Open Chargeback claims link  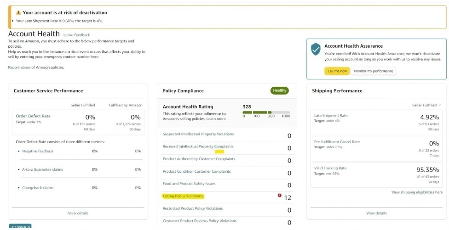coord(38,188)
